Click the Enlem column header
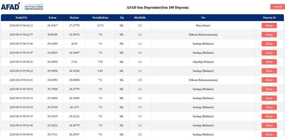 (x=52, y=17)
